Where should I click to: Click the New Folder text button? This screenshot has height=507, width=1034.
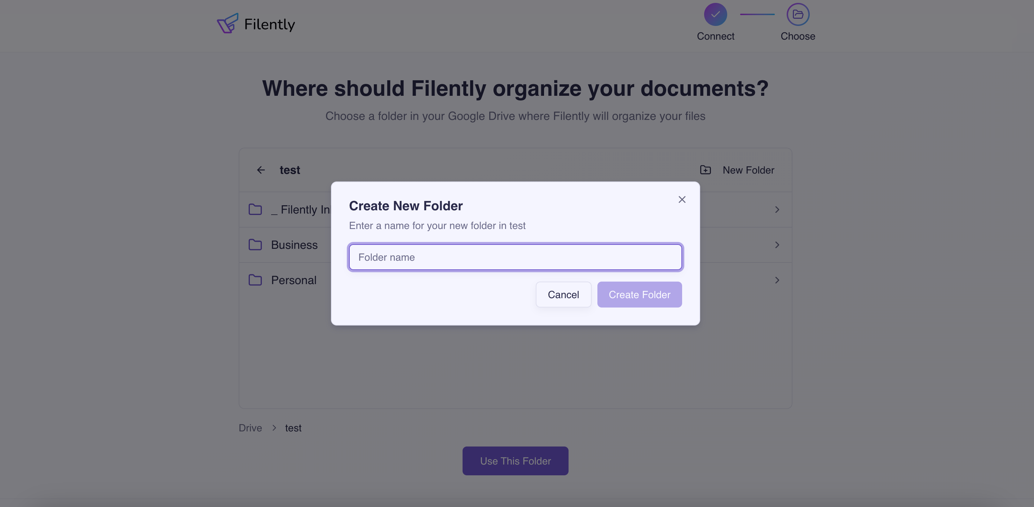[748, 170]
